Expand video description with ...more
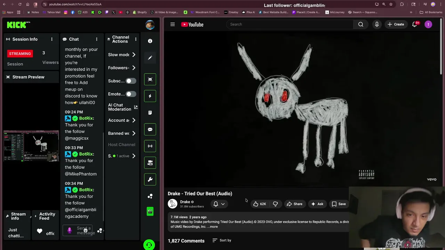The width and height of the screenshot is (445, 250). [212, 227]
